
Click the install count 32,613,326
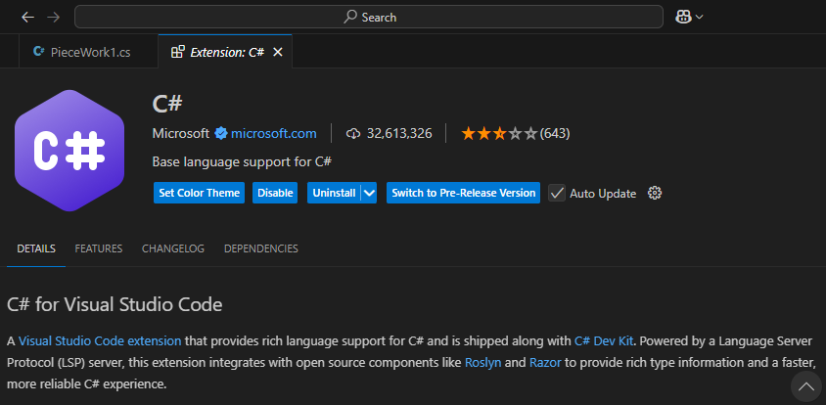[399, 133]
